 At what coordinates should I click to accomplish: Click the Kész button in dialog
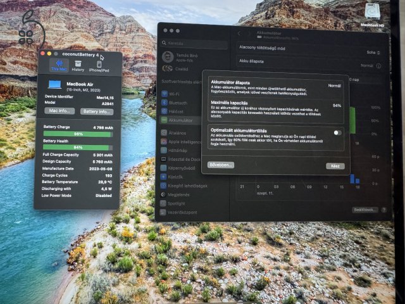pyautogui.click(x=335, y=166)
